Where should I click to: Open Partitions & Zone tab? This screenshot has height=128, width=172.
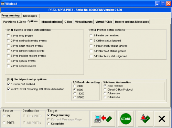[x=14, y=22]
